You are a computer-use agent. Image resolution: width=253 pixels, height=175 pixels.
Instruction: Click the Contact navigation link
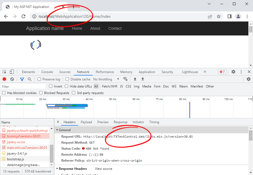click(x=115, y=28)
